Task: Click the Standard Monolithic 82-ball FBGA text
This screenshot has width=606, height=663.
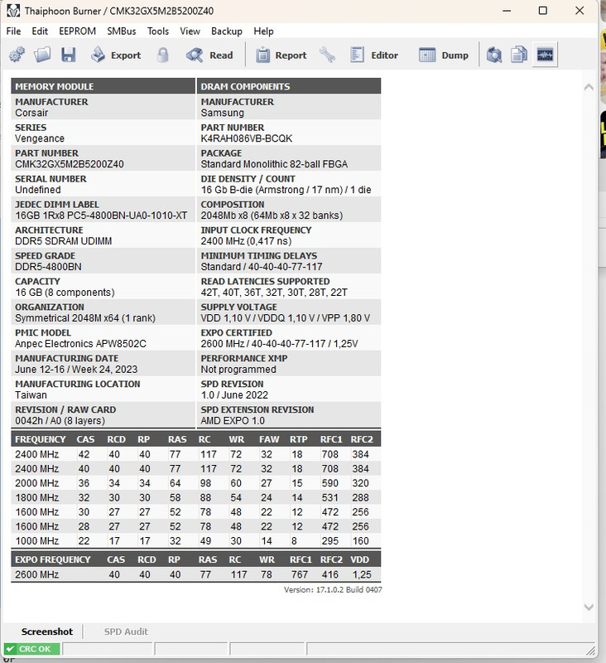Action: coord(274,164)
